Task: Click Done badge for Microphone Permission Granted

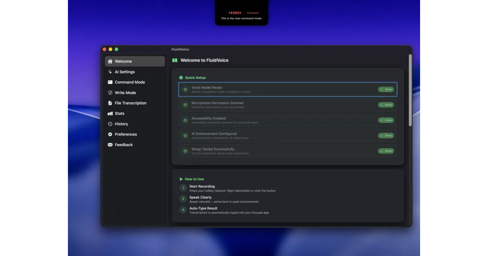Action: tap(386, 105)
